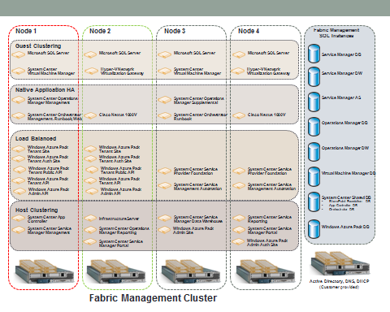390x312 pixels.
Task: Click the Operations Manager DW cylinder icon
Action: pyautogui.click(x=314, y=152)
